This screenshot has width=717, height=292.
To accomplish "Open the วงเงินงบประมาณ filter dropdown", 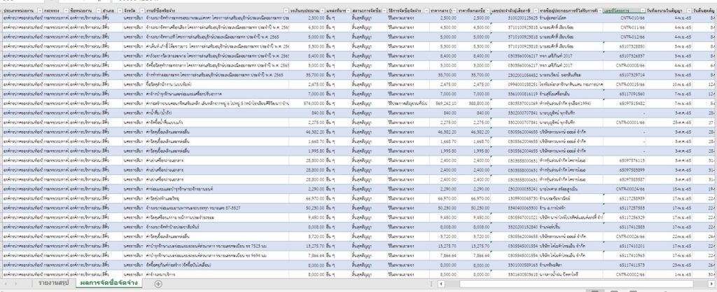I will click(322, 12).
